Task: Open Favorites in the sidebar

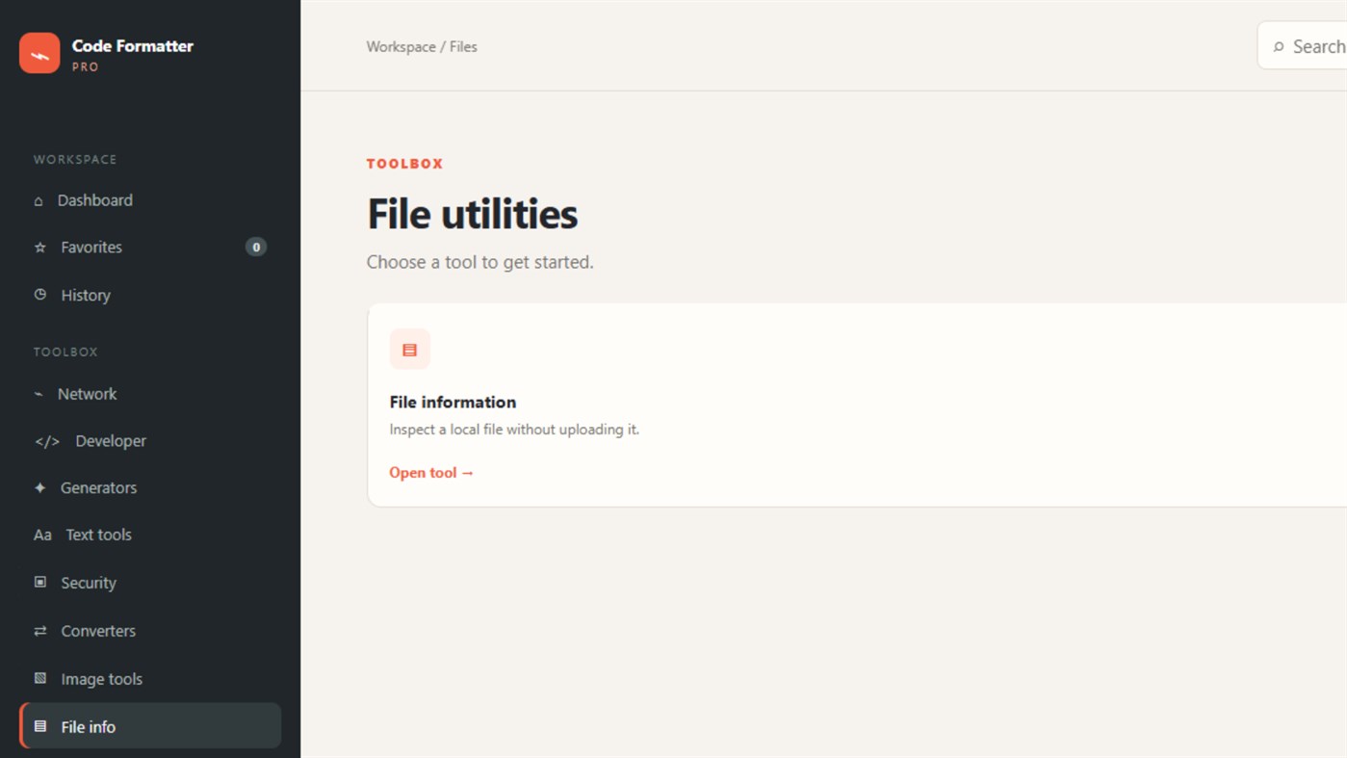Action: tap(150, 248)
